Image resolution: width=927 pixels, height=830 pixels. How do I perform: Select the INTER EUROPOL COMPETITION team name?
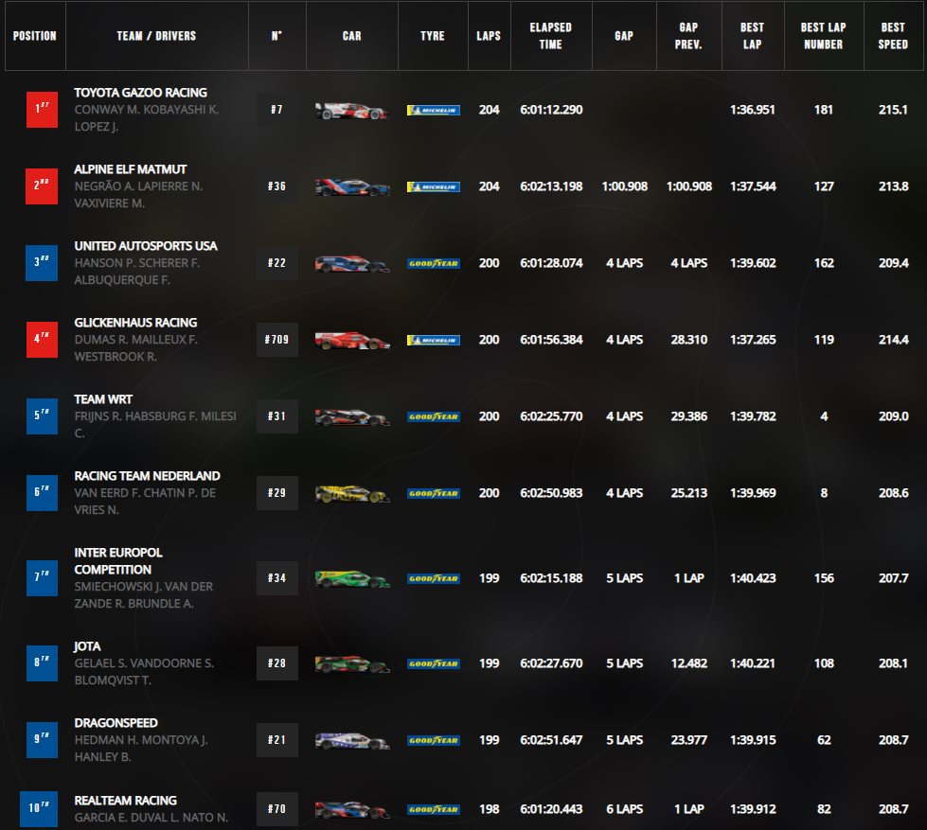point(118,561)
